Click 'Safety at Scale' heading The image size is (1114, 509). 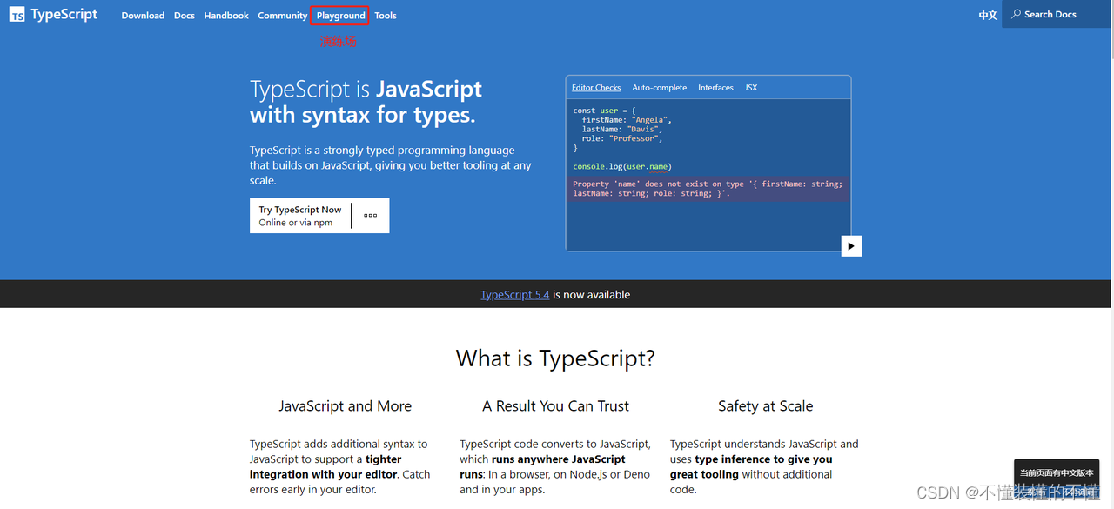click(765, 406)
